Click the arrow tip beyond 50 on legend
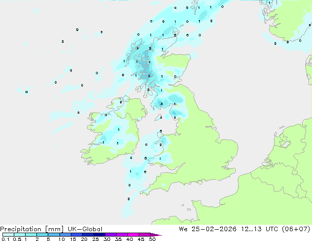Screen dimensions: 312x241 pos(156,235)
